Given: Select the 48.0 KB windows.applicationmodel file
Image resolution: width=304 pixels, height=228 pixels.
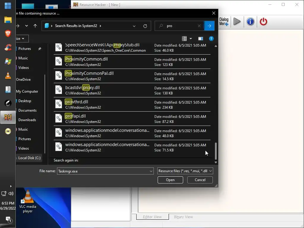Looking at the screenshot, I should click(132, 133).
